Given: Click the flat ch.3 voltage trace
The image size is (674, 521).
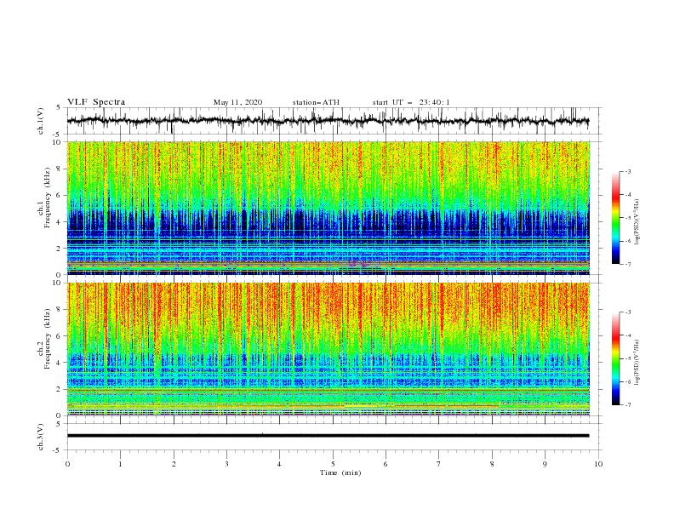Looking at the screenshot, I should (328, 436).
